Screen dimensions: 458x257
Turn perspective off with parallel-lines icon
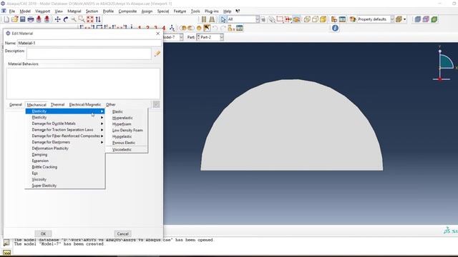tap(204, 19)
